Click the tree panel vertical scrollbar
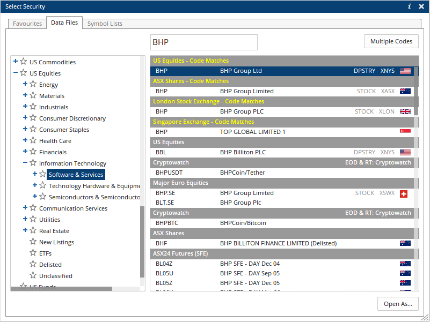The height and width of the screenshot is (322, 430). pos(142,241)
